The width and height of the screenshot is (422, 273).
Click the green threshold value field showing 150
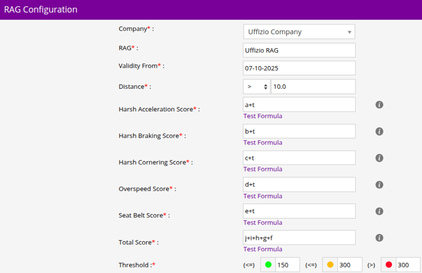pyautogui.click(x=287, y=264)
